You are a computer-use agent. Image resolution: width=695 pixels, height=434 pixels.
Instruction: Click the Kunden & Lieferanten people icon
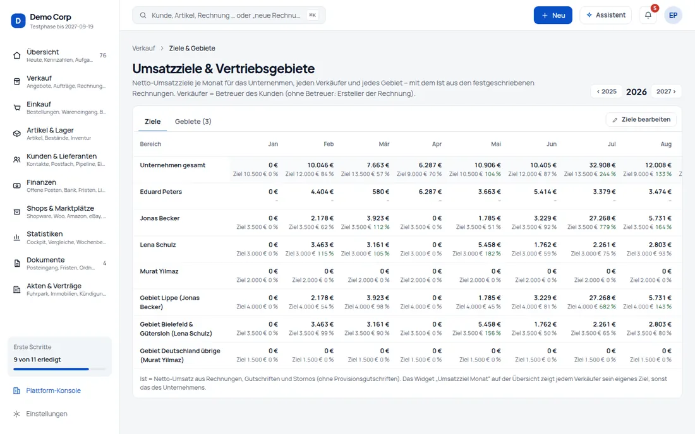tap(17, 160)
